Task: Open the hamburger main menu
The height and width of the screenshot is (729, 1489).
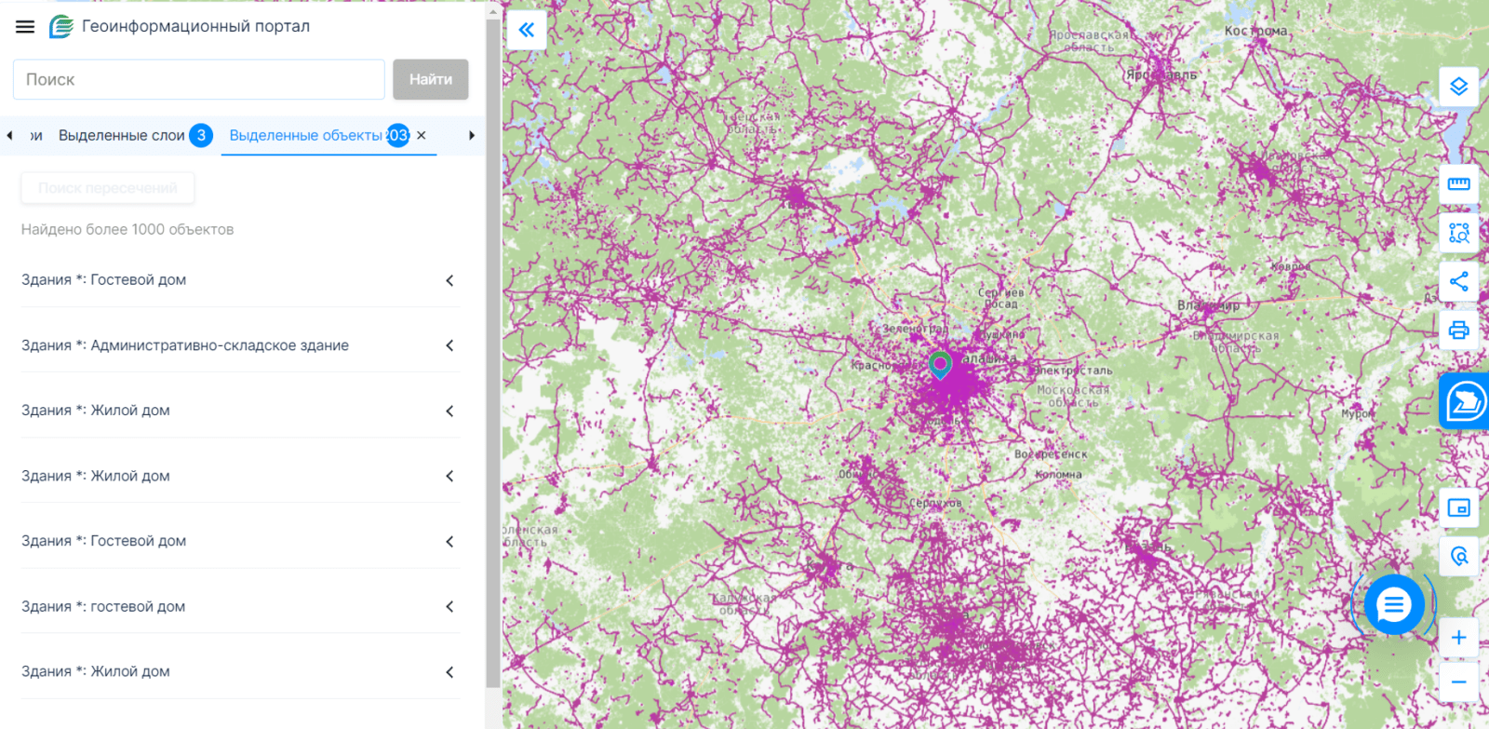Action: [x=25, y=27]
